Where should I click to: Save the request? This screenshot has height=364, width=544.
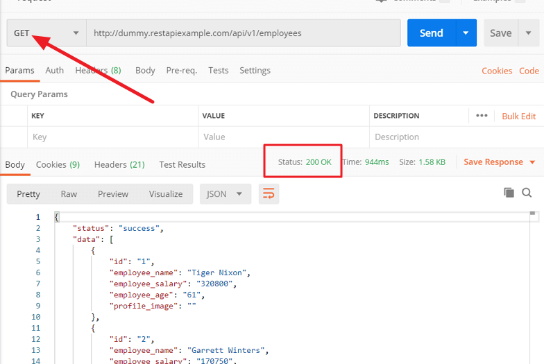[x=501, y=33]
